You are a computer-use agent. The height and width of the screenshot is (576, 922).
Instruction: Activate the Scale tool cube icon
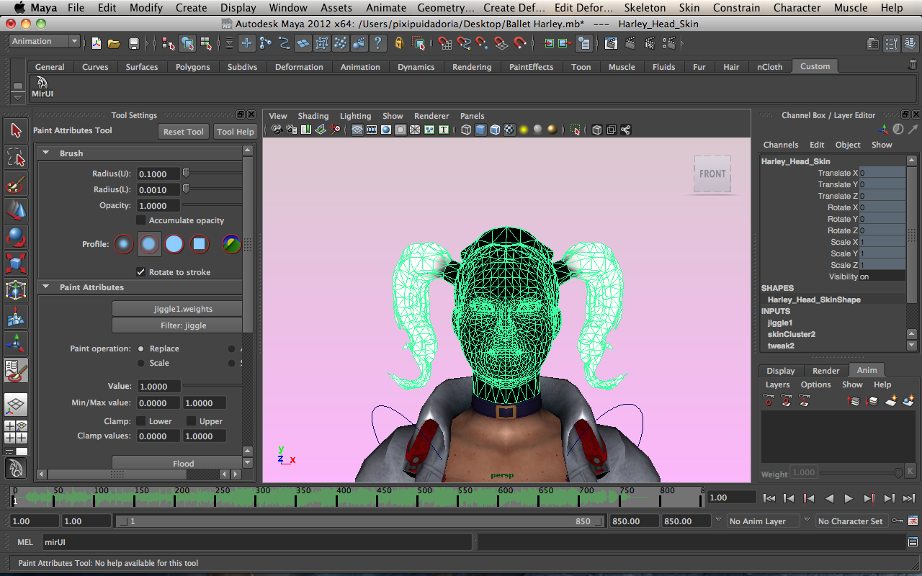[x=16, y=264]
